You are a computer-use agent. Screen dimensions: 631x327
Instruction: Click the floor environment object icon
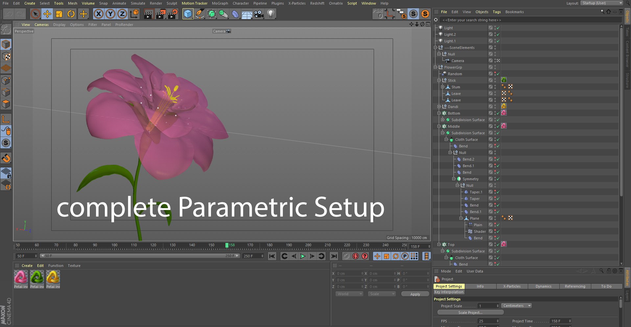(x=247, y=14)
